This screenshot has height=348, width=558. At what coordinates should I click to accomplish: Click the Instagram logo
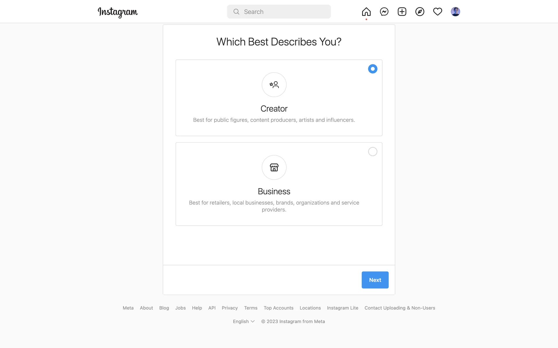click(x=118, y=12)
